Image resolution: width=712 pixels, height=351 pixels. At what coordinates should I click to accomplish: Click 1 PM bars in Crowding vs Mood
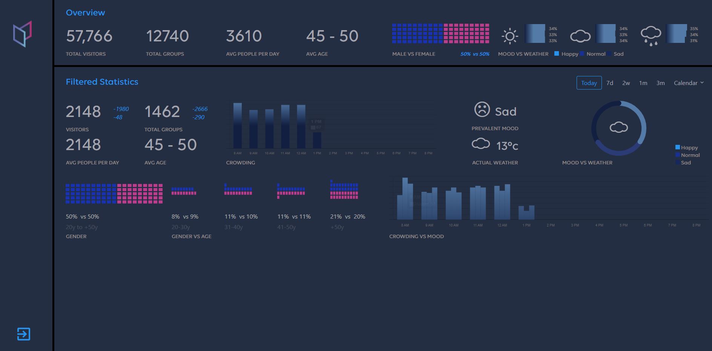click(526, 213)
